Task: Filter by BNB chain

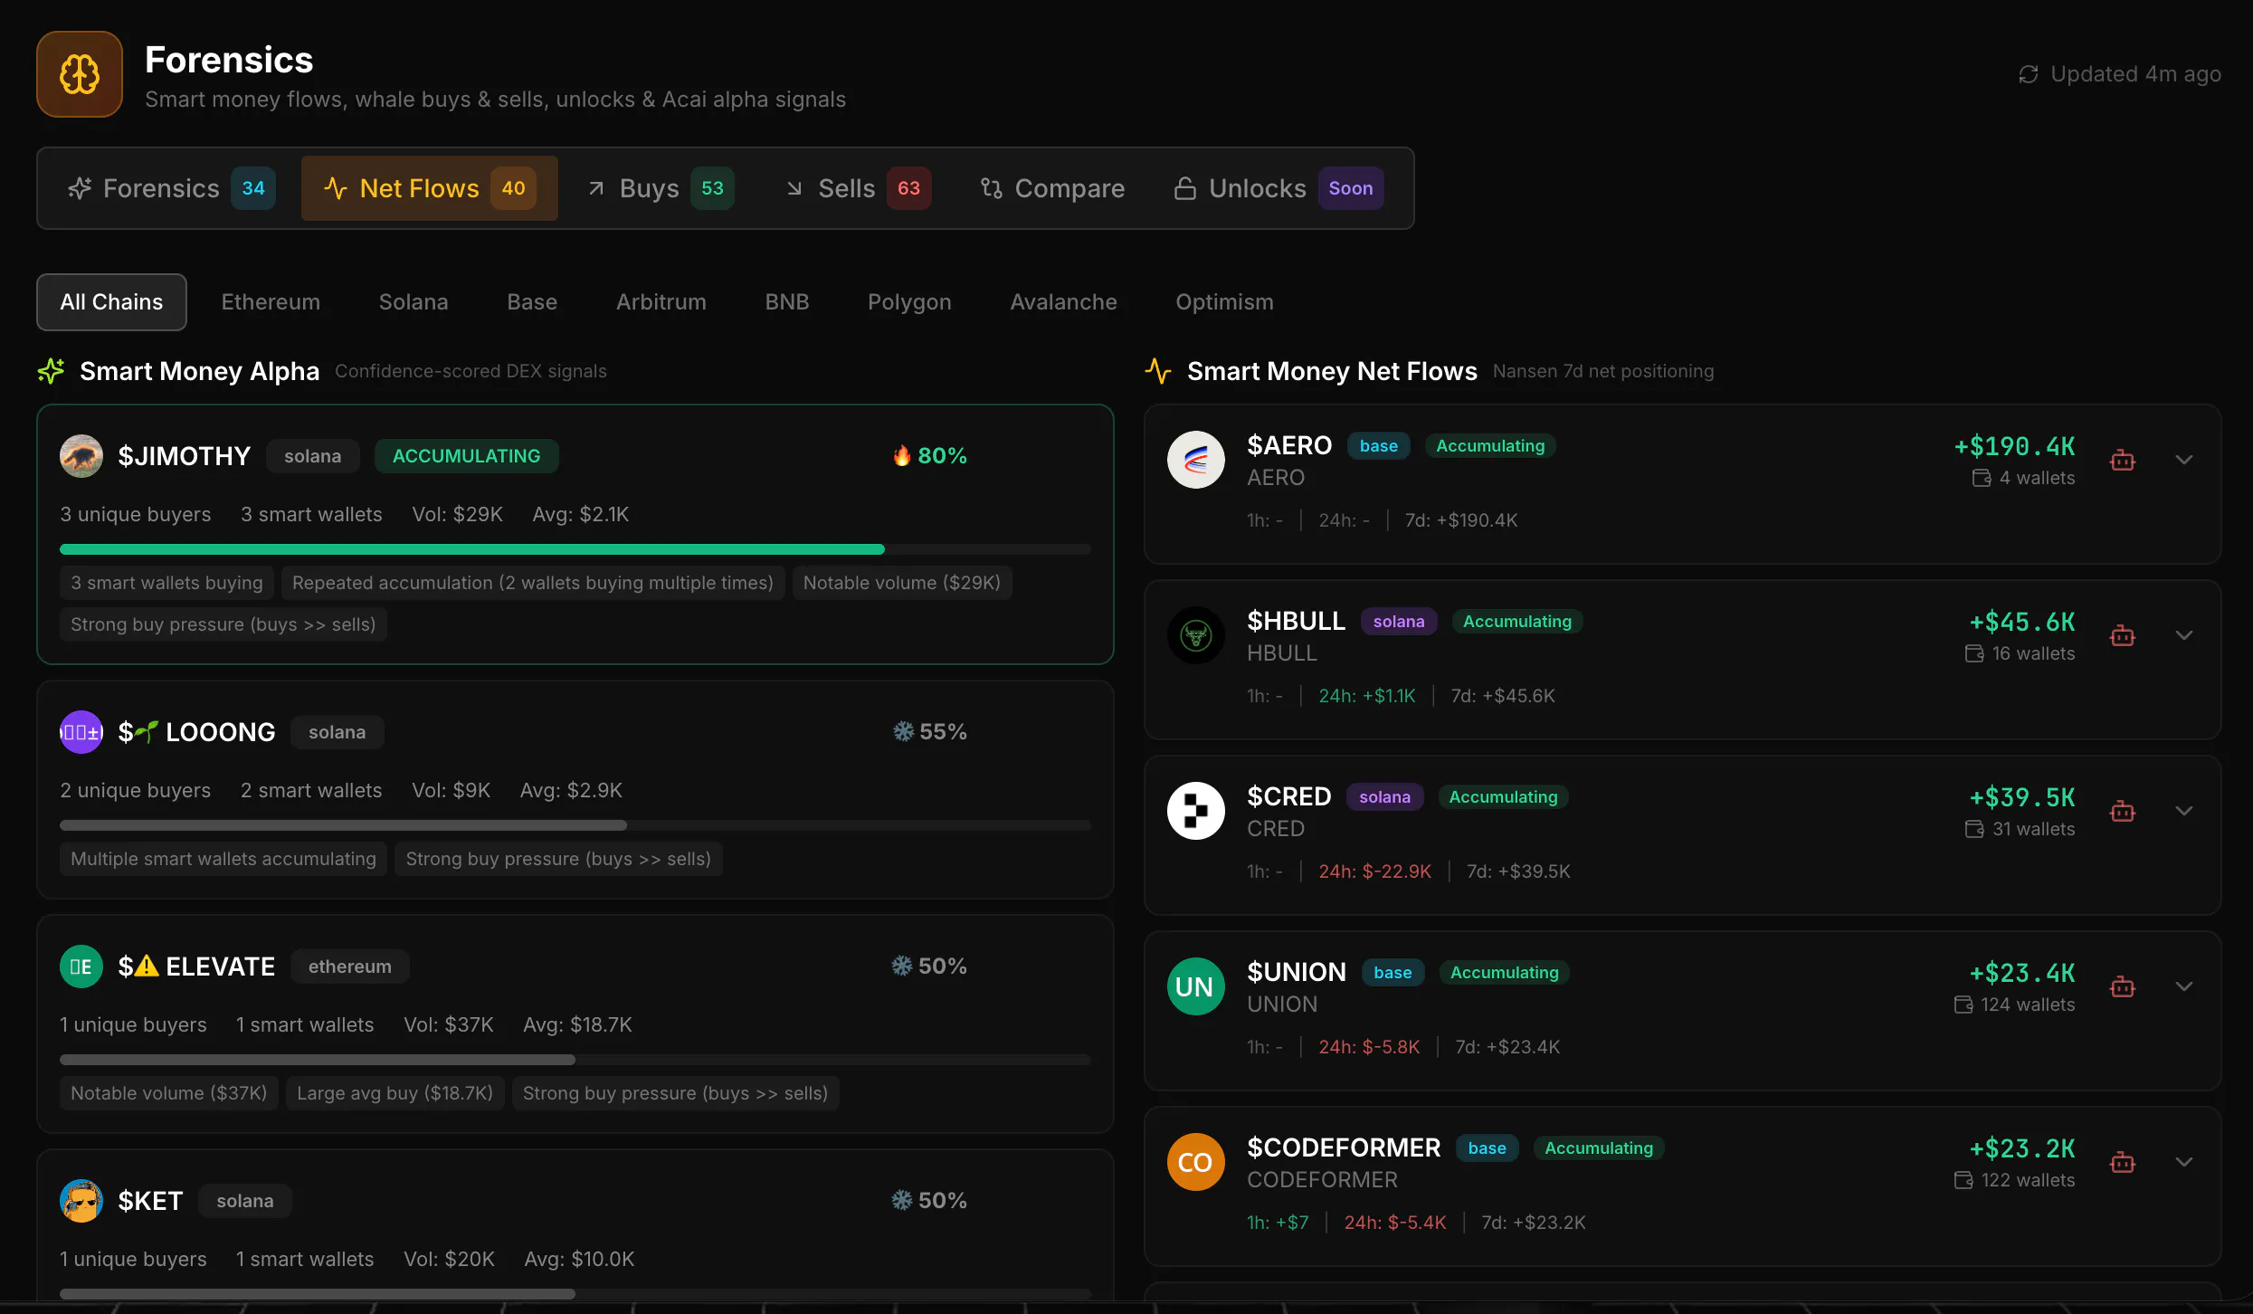Action: coord(787,302)
